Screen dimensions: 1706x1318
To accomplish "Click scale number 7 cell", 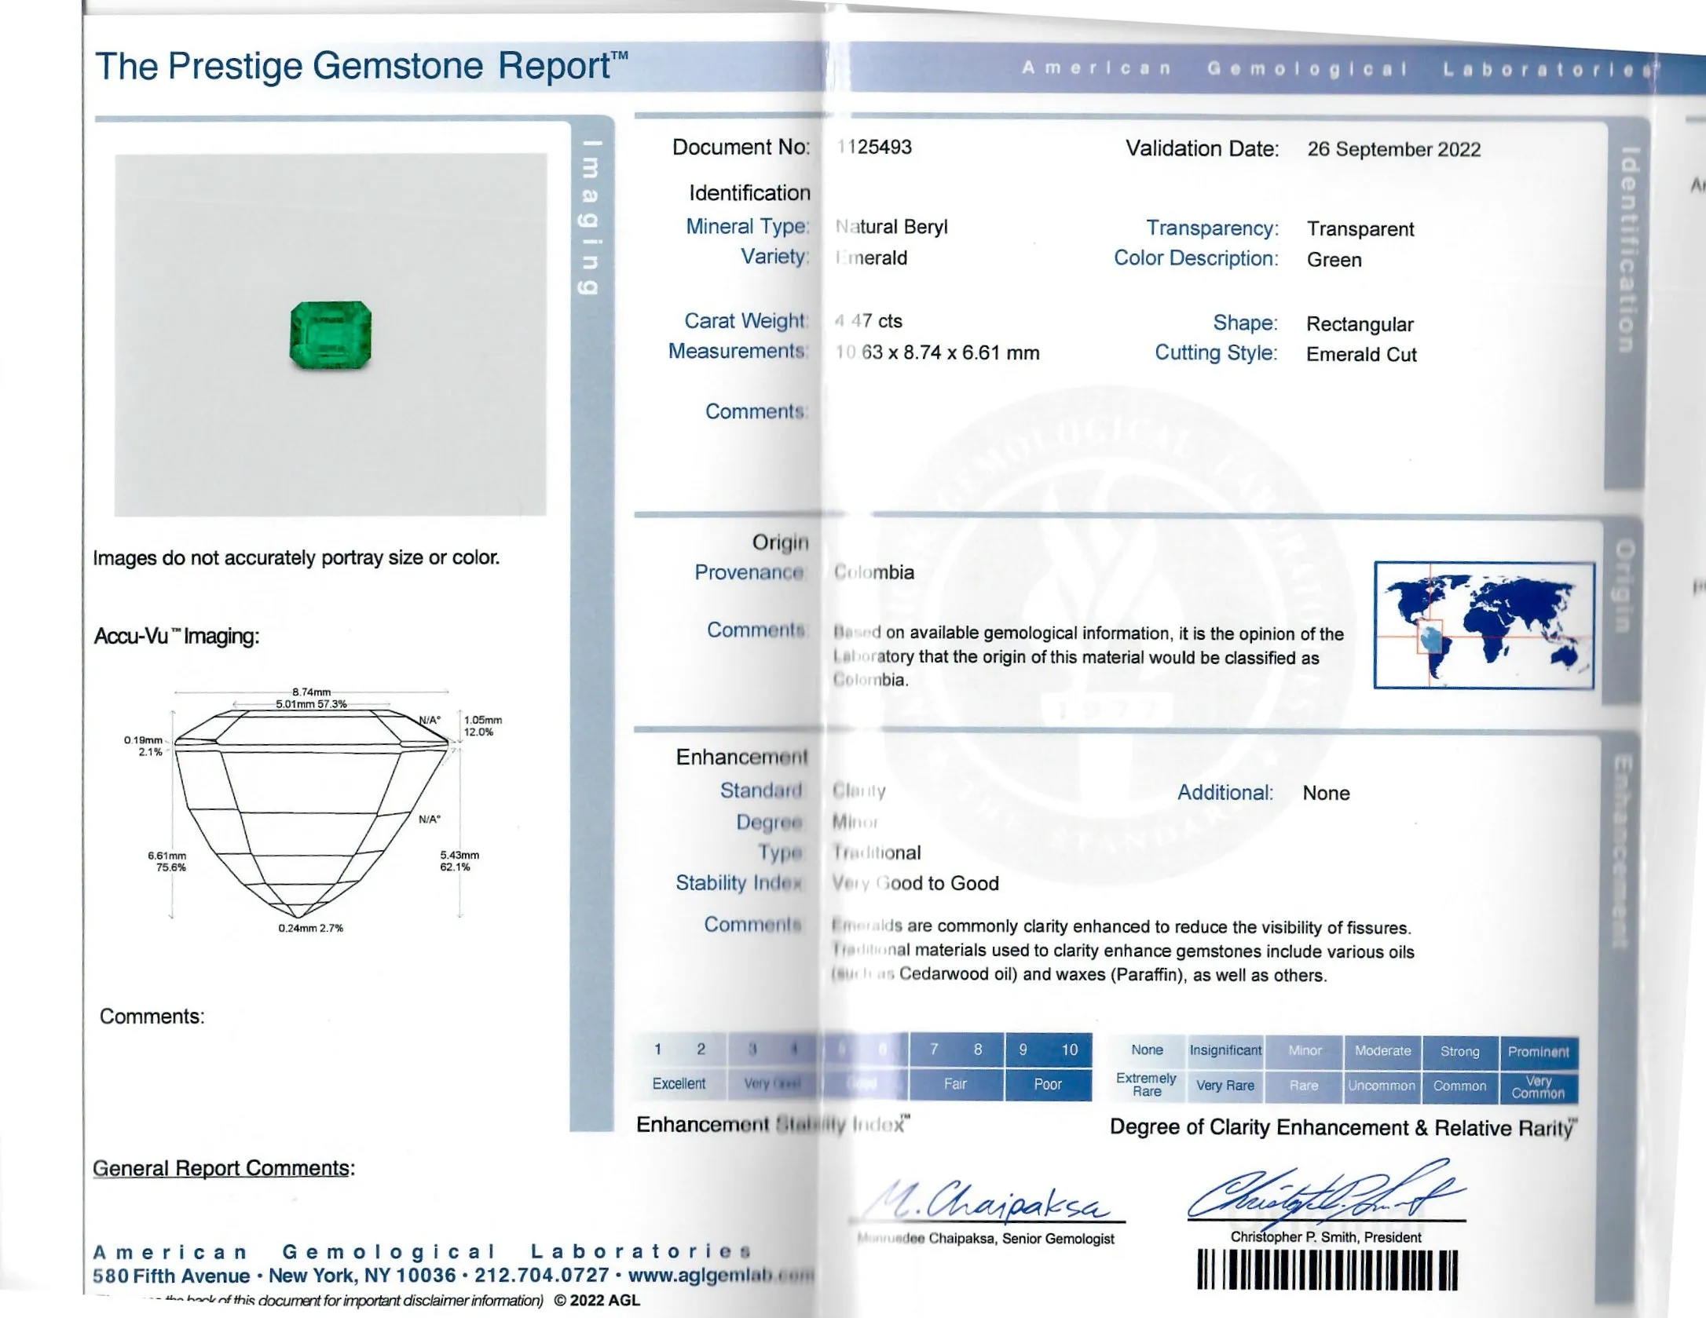I will pyautogui.click(x=934, y=1050).
